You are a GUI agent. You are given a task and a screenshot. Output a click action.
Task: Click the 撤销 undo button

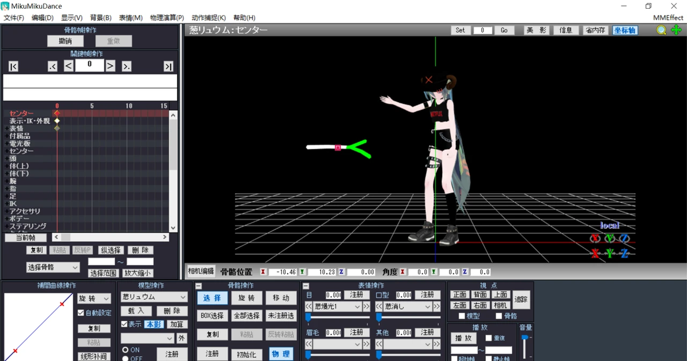(65, 41)
